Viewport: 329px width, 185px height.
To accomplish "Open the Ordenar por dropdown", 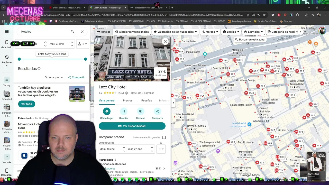I will pyautogui.click(x=54, y=77).
